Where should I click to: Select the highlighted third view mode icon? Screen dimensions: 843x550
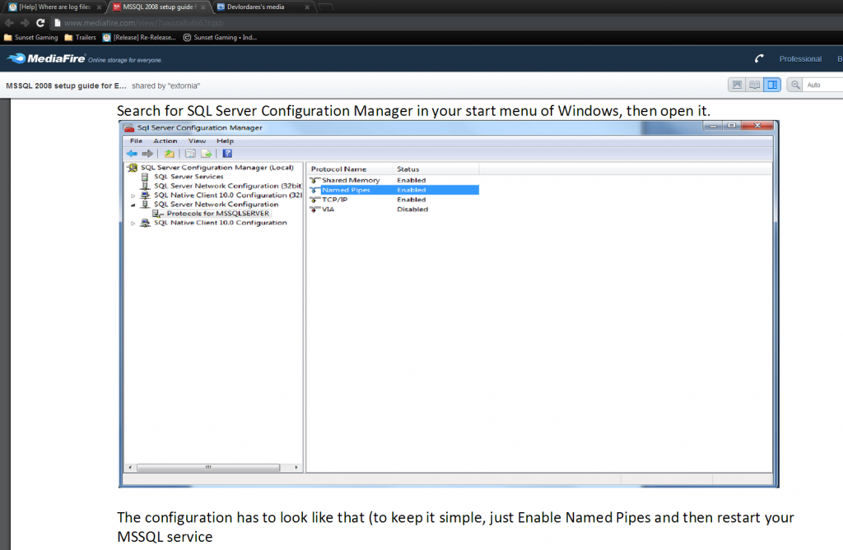[772, 85]
